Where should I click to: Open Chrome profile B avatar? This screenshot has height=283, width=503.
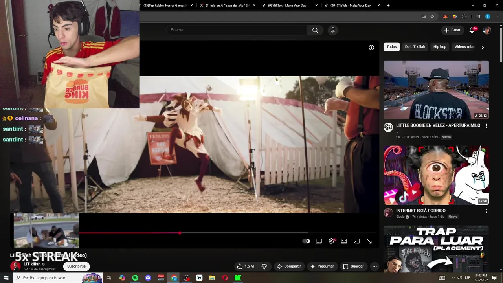[488, 17]
